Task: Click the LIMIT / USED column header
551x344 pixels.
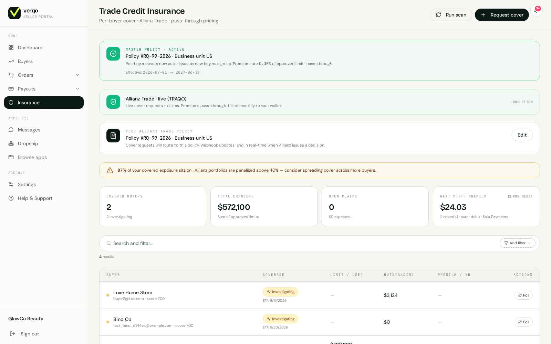Action: click(346, 275)
